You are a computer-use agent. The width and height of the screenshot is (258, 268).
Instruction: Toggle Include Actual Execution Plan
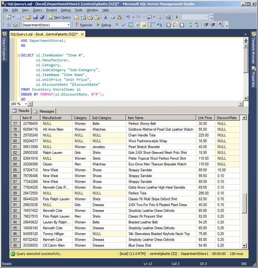(152, 25)
